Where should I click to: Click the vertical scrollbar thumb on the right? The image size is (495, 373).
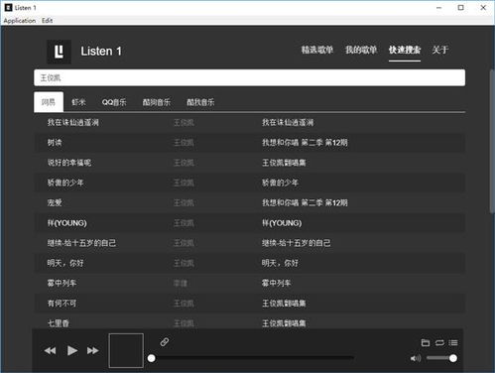tap(492, 141)
